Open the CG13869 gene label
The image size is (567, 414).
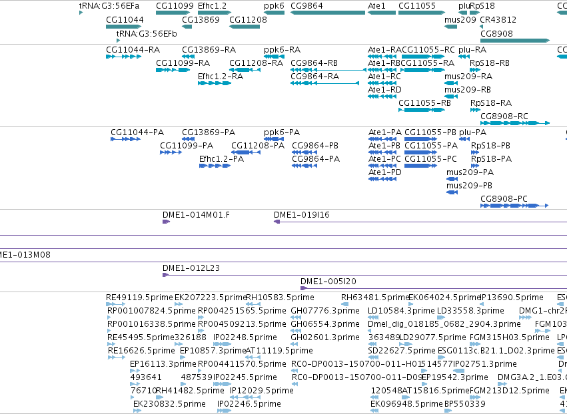click(x=201, y=20)
